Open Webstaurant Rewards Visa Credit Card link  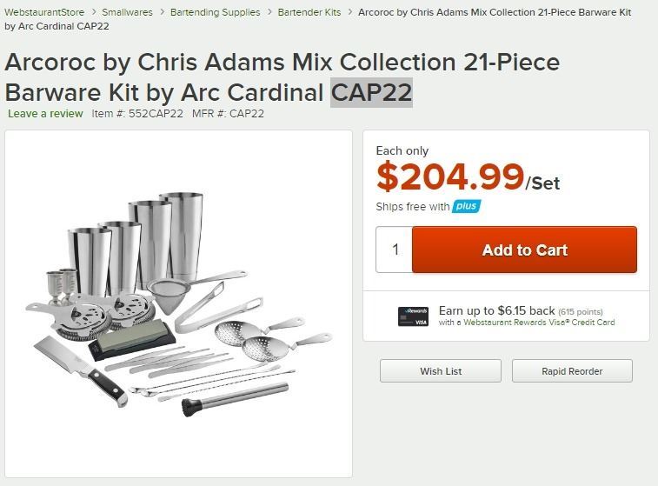pyautogui.click(x=539, y=323)
